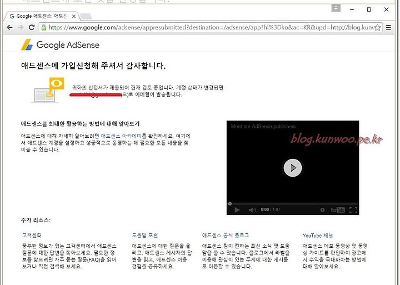Screen dimensions: 400x285
Task: Click the address bar URL field
Action: [211, 28]
